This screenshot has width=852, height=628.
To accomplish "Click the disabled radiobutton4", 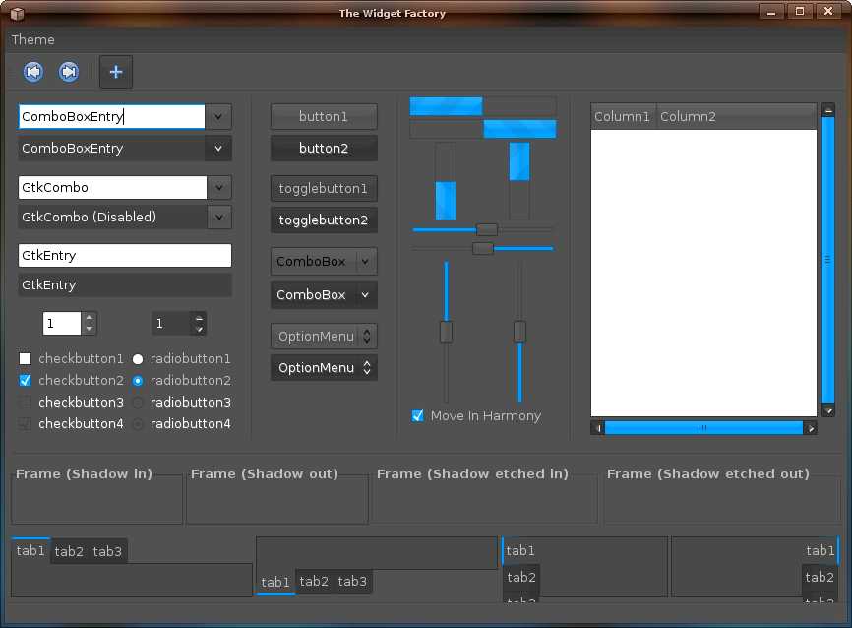I will pos(138,424).
